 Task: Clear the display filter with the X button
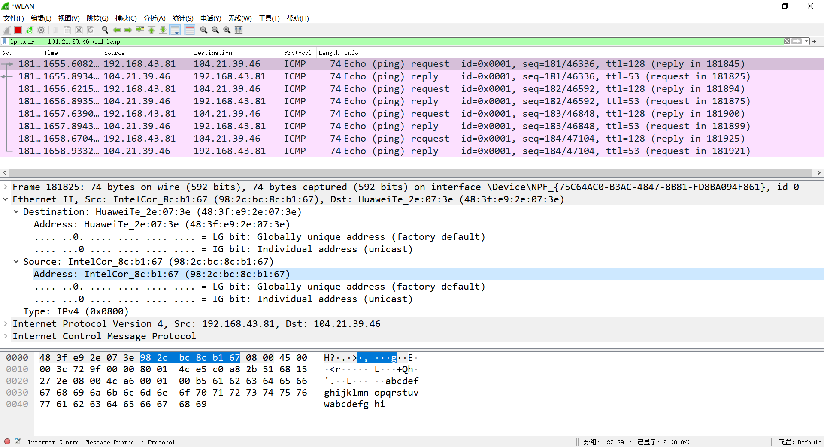tap(787, 42)
